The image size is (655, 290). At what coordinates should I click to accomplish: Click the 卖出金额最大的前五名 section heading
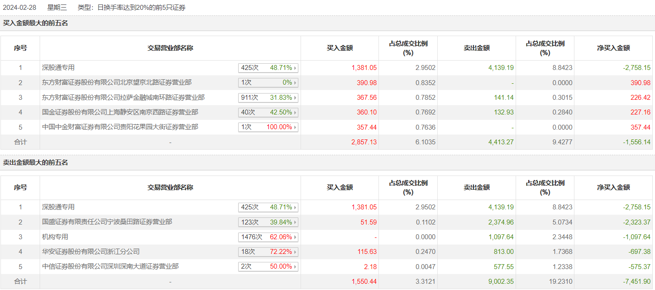(36, 163)
